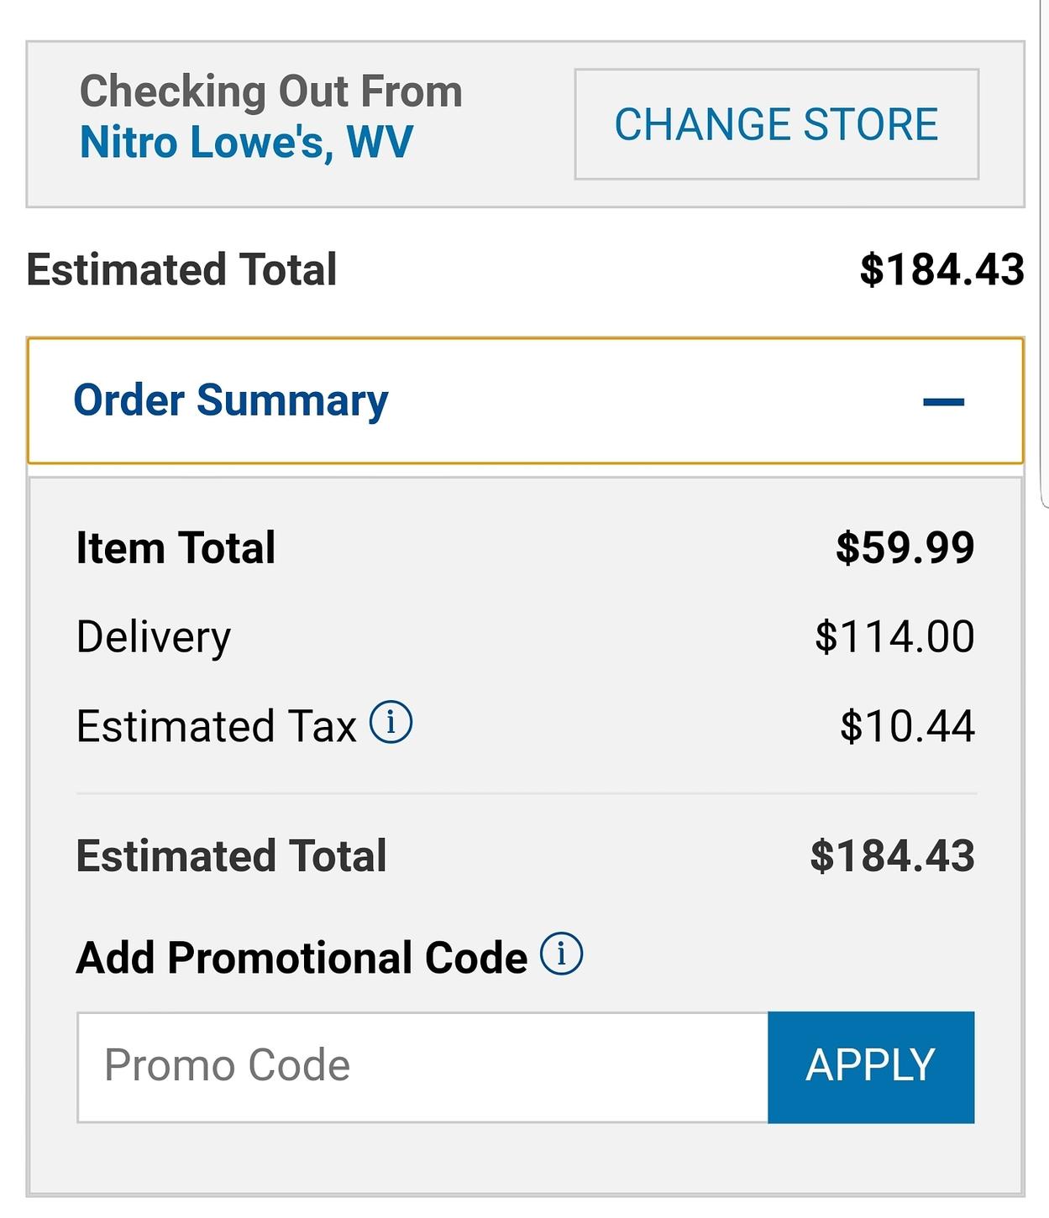Screen dimensions: 1049x1218
Task: Click the APPLY promo code button
Action: pyautogui.click(x=871, y=1067)
